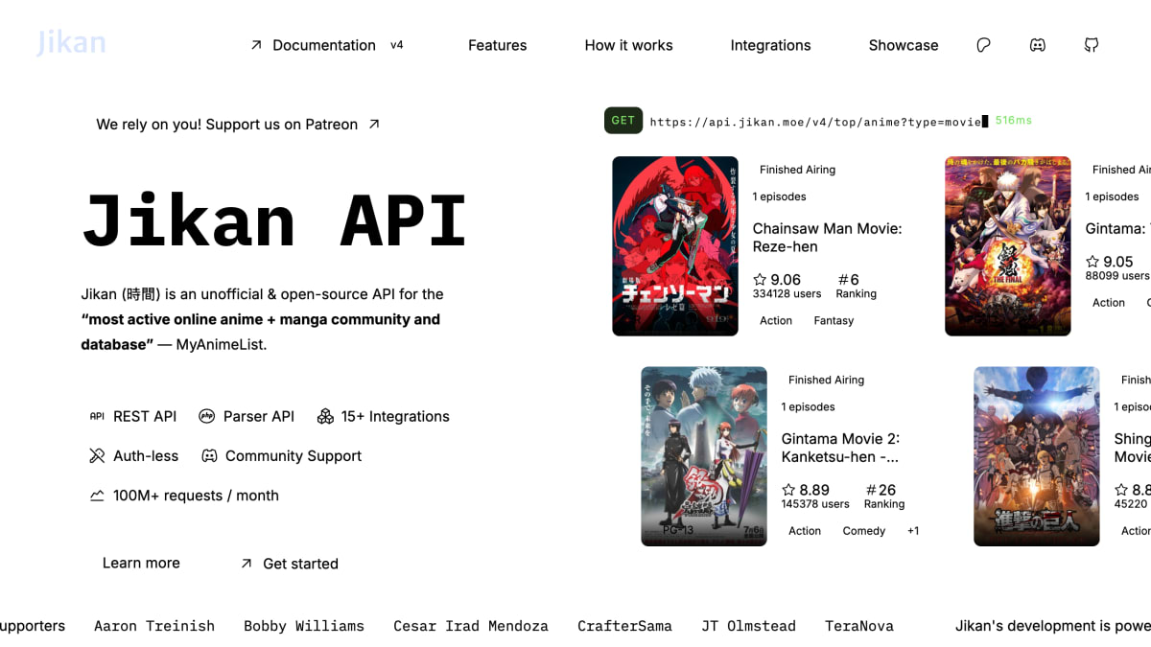Open Shingeki no Kyojin movie poster

[1037, 456]
